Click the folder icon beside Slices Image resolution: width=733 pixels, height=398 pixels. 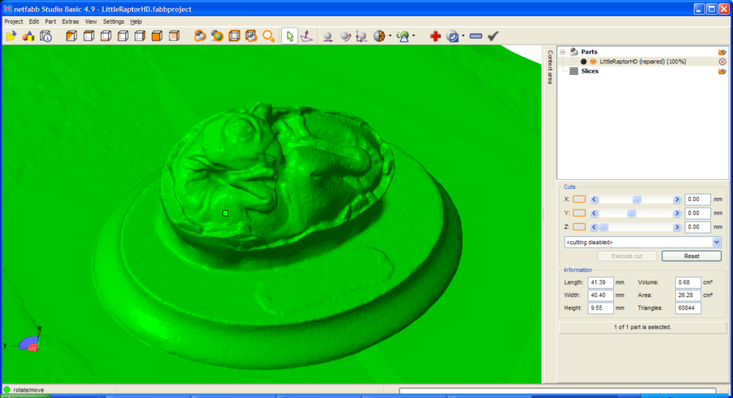point(722,72)
